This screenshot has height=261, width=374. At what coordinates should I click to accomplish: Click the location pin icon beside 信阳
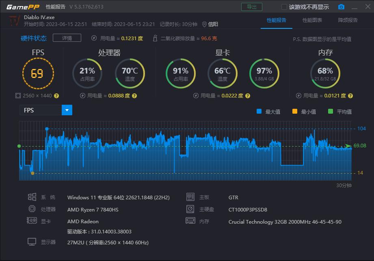point(204,24)
